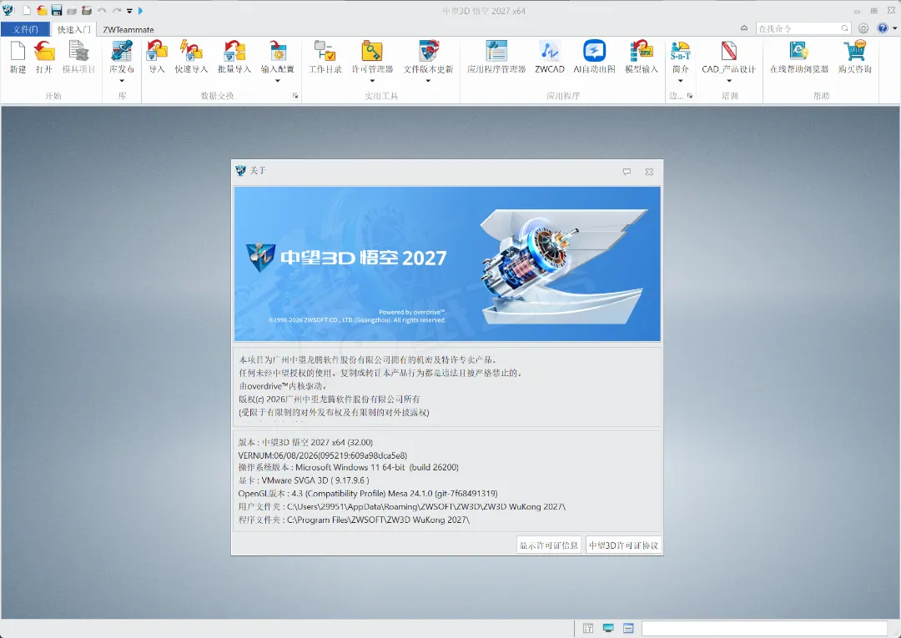This screenshot has height=638, width=901.
Task: Expand the 输入配置 dropdown arrow
Action: click(x=278, y=81)
